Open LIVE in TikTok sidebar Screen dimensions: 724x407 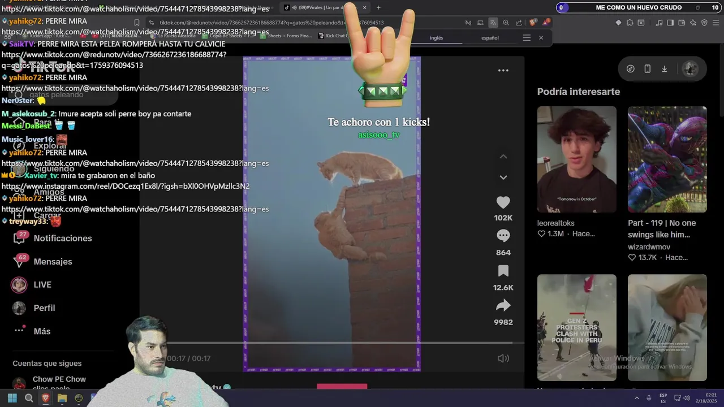click(32, 285)
